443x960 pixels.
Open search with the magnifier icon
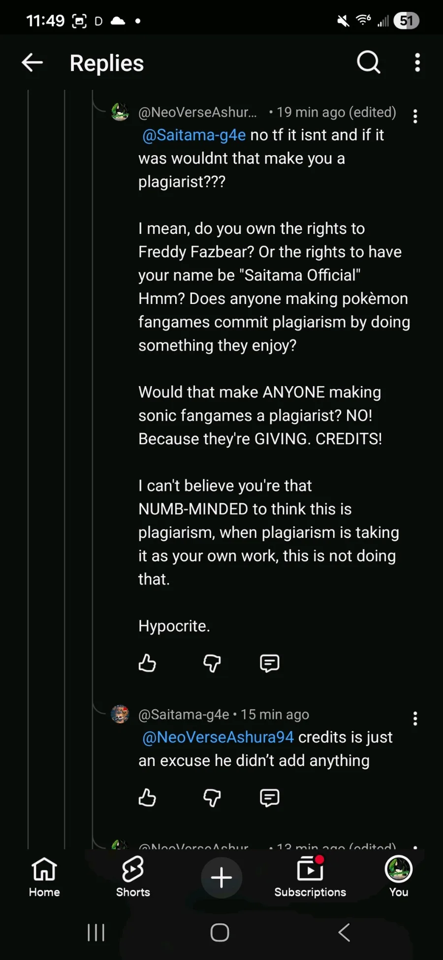point(369,63)
